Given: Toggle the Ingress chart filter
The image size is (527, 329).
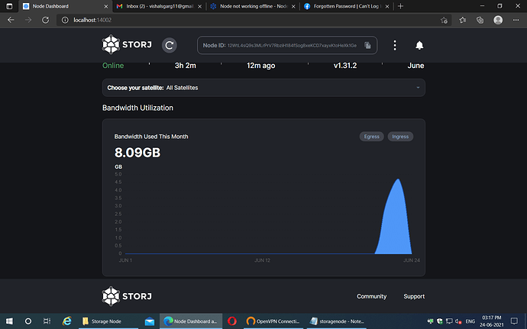Looking at the screenshot, I should [400, 137].
